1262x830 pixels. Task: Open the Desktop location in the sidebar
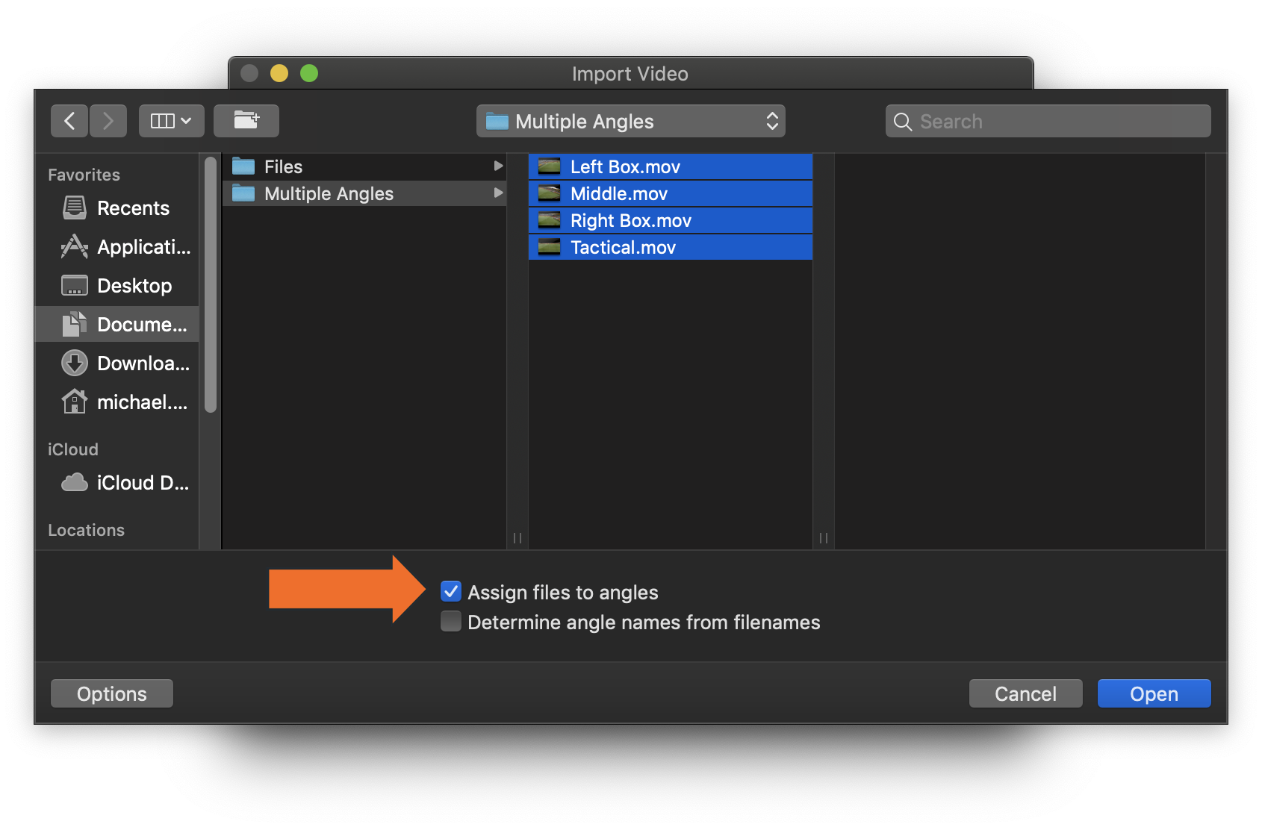[134, 285]
